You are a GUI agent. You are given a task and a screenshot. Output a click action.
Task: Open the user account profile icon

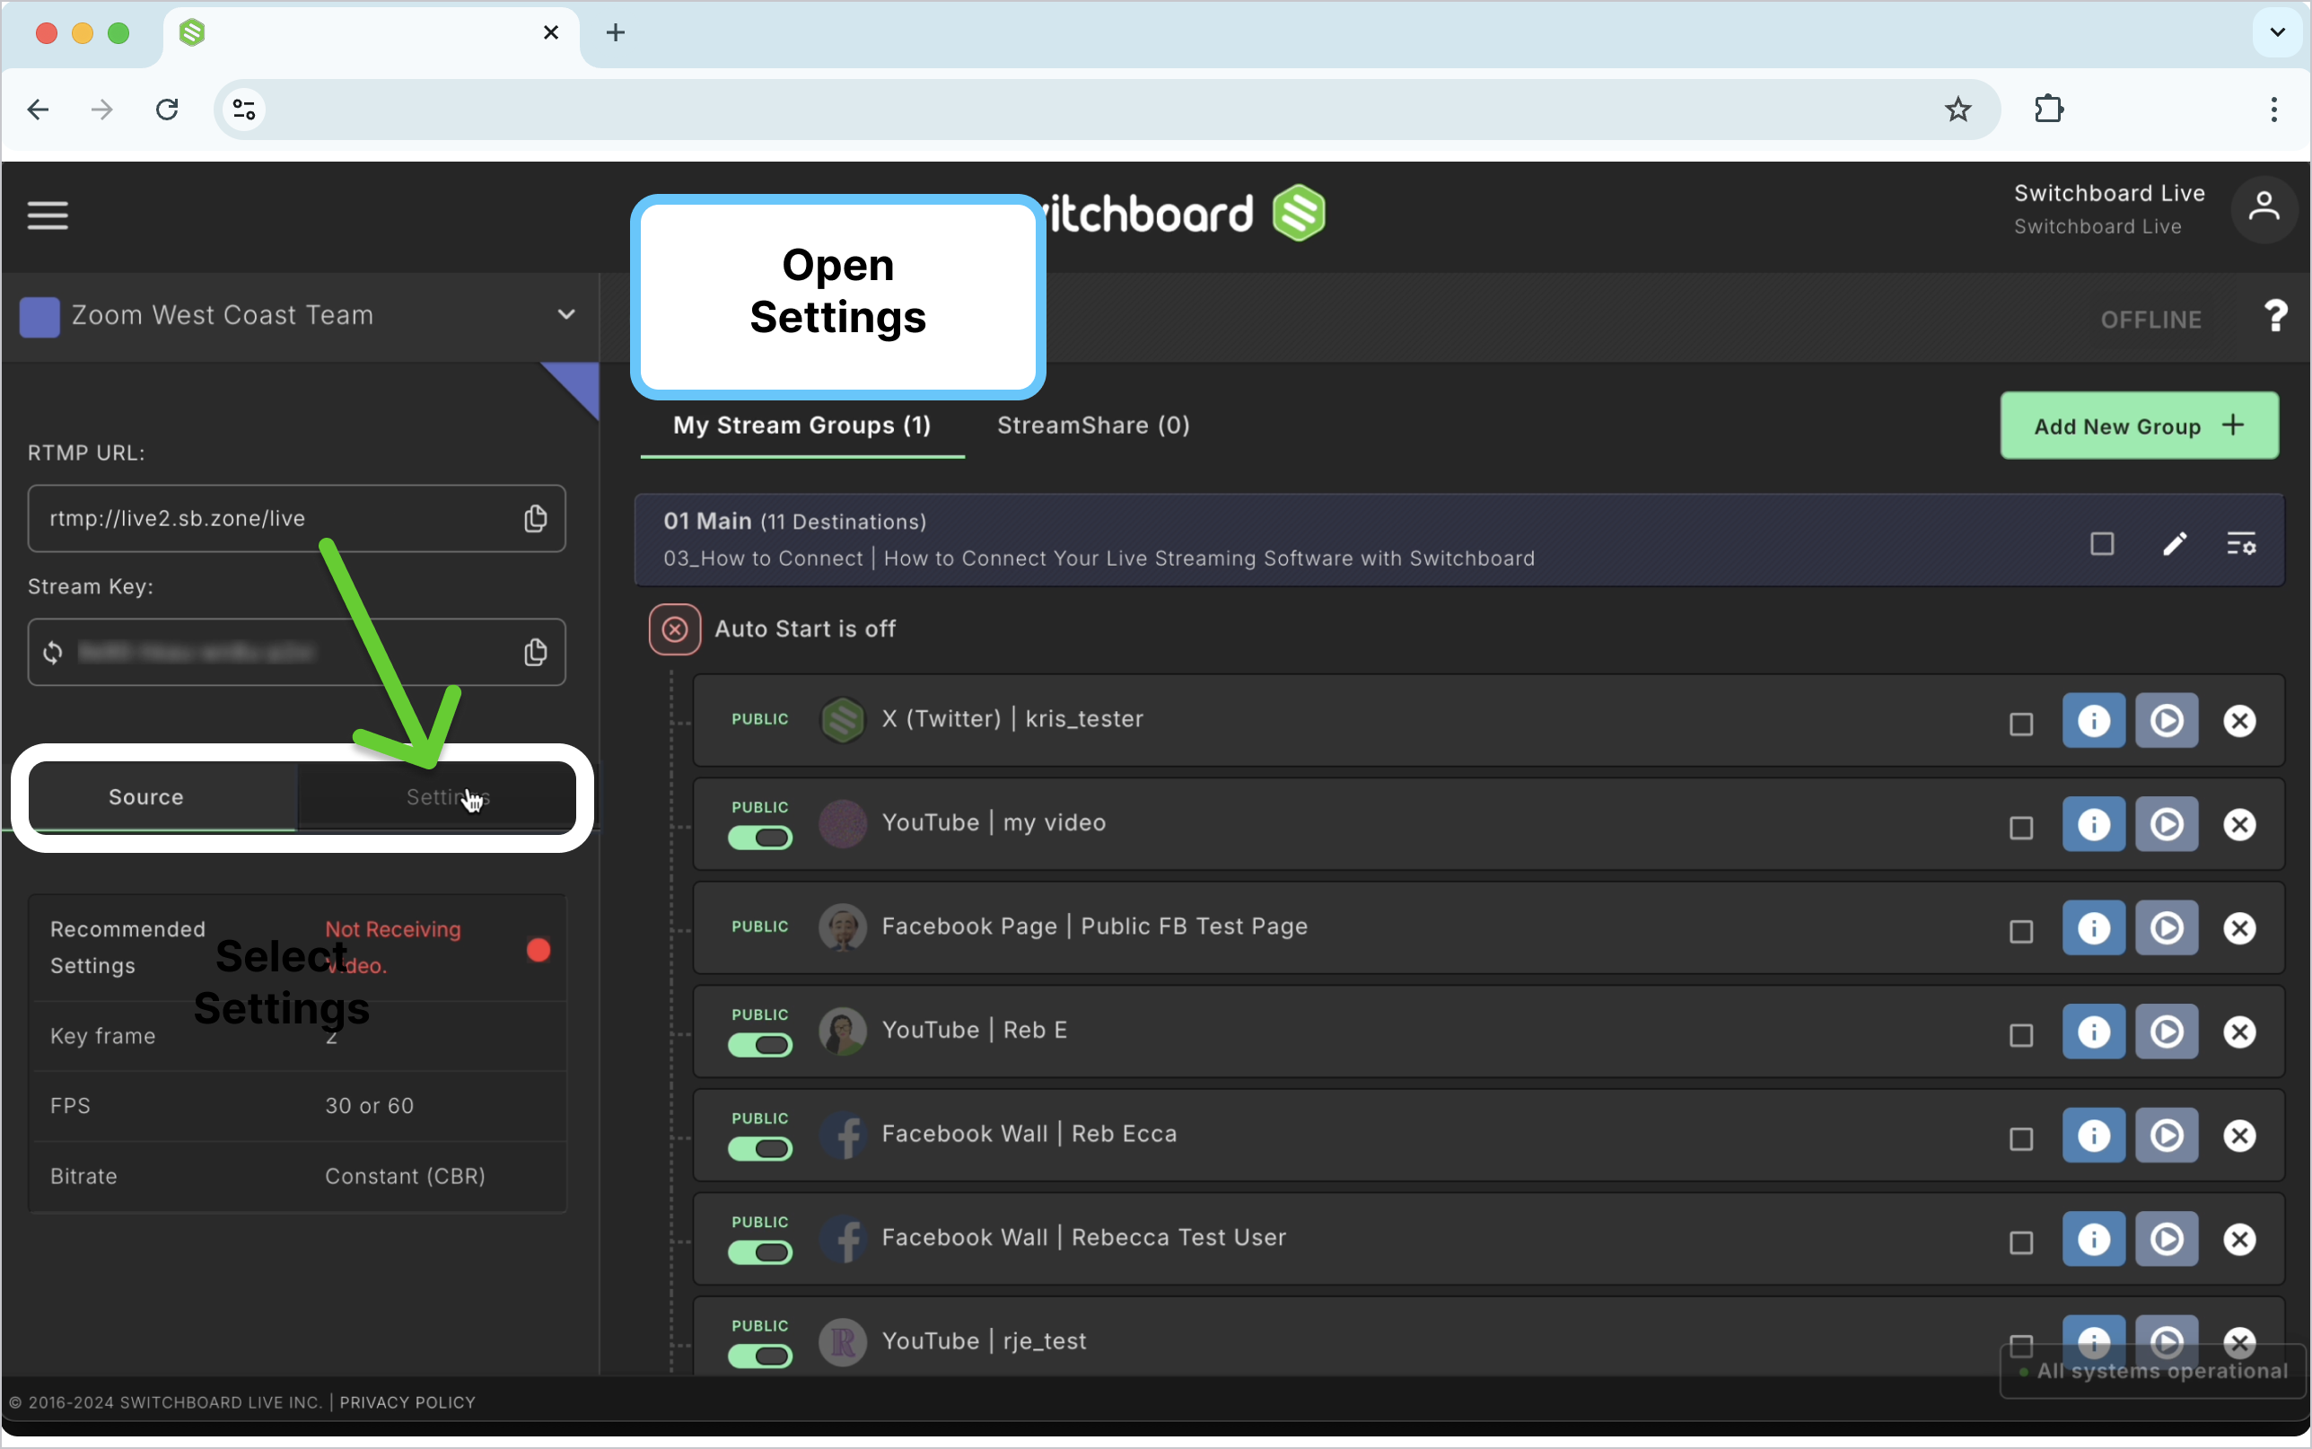[x=2264, y=208]
